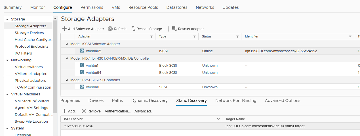Select the vmhba65 iSCSI adapter icon
The height and width of the screenshot is (136, 360).
point(82,51)
